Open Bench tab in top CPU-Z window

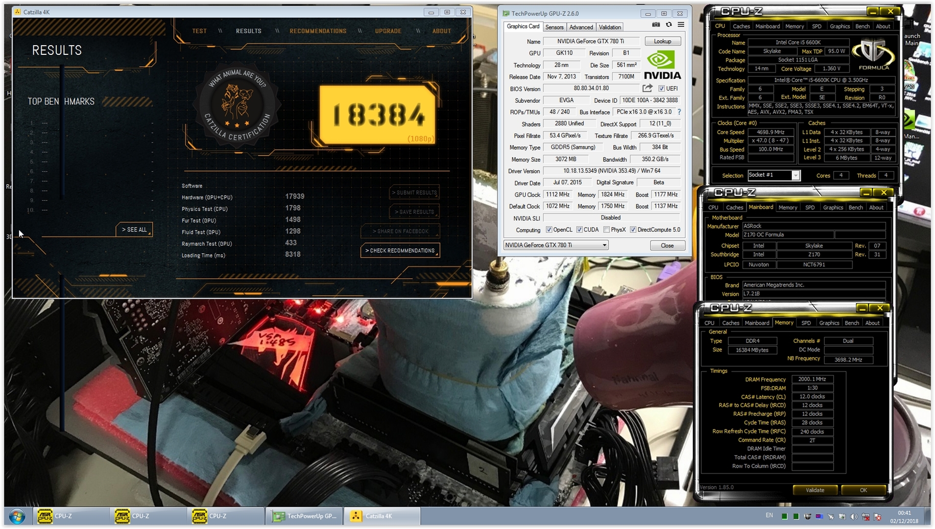click(x=863, y=26)
